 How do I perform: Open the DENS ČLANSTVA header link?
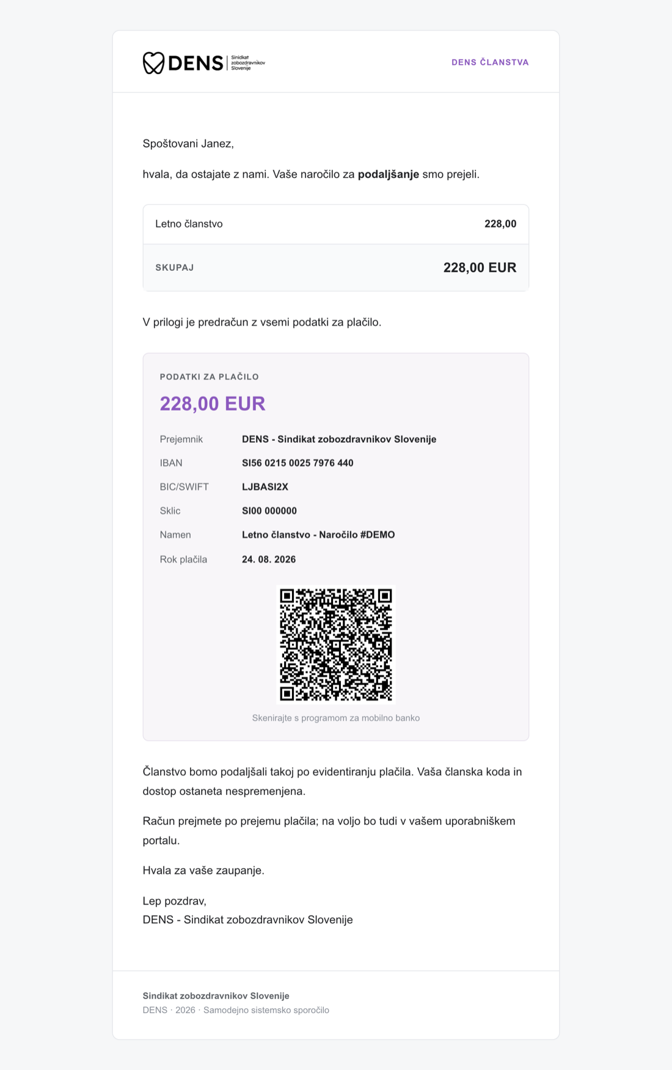coord(490,62)
